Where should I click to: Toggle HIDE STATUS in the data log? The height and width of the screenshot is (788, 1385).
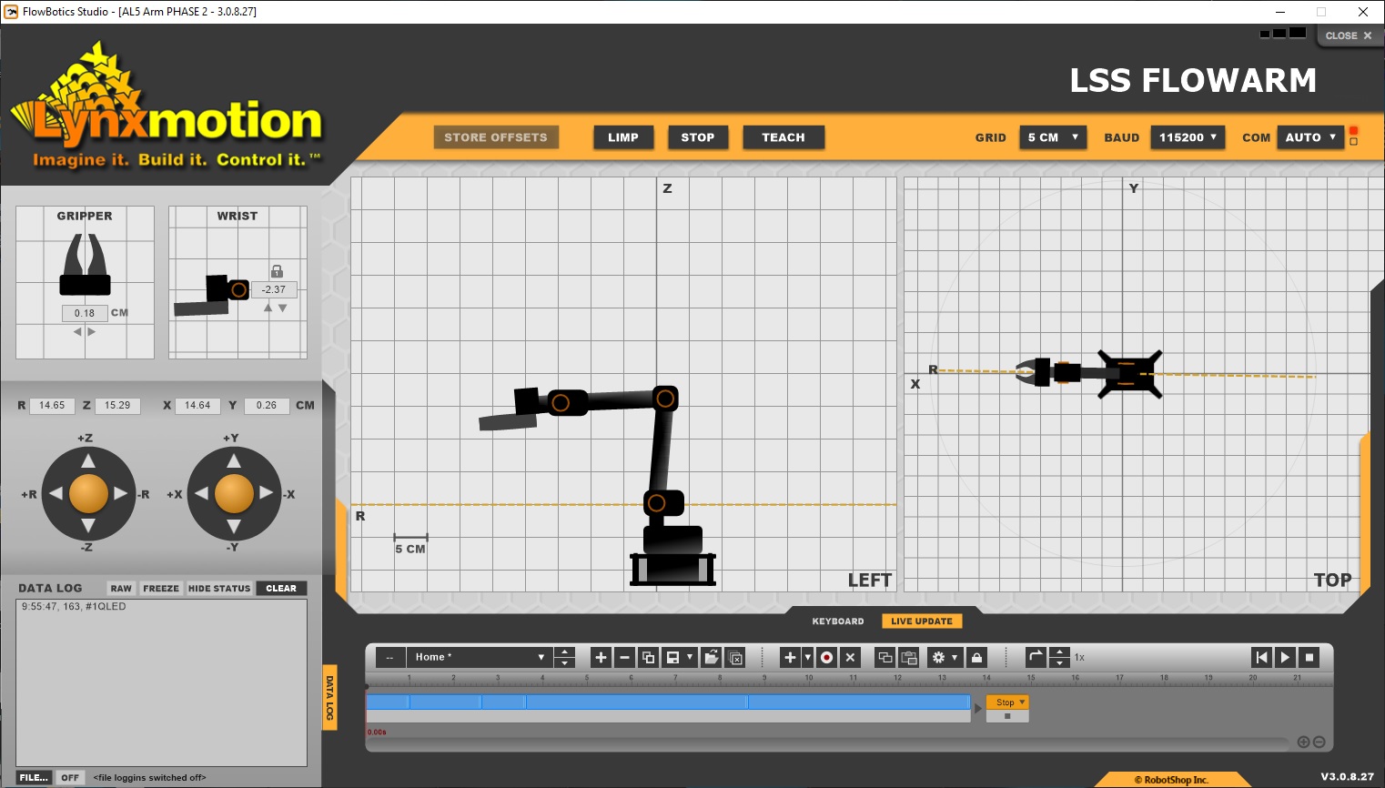point(219,589)
